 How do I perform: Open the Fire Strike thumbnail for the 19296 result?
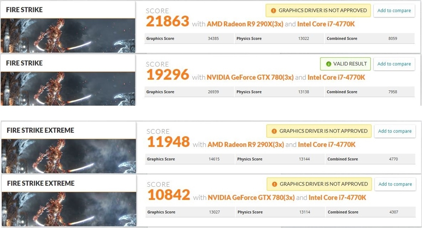click(x=68, y=88)
